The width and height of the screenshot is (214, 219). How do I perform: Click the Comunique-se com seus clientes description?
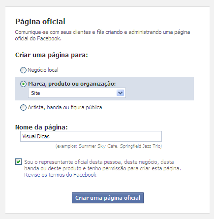(102, 35)
